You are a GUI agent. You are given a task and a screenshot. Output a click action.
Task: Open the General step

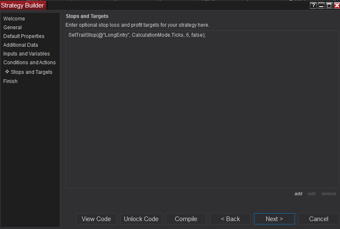point(13,28)
